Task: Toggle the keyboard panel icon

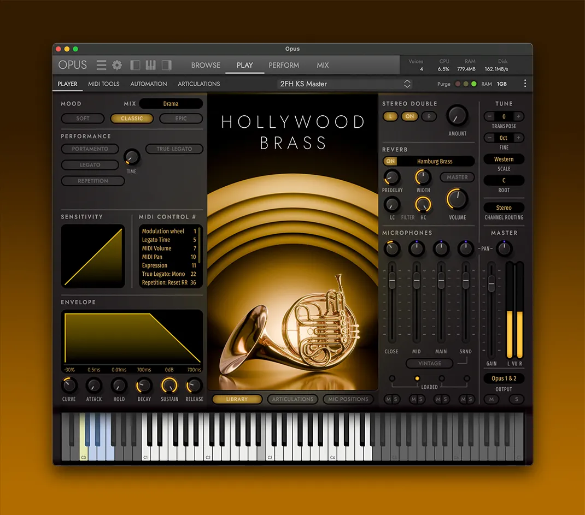Action: click(151, 65)
